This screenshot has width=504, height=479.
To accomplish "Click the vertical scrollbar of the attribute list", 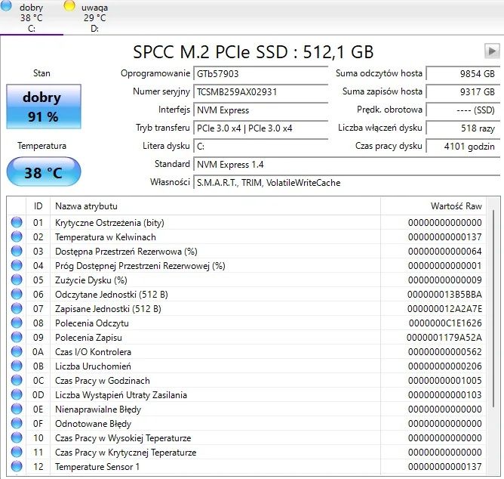I will coord(493,307).
